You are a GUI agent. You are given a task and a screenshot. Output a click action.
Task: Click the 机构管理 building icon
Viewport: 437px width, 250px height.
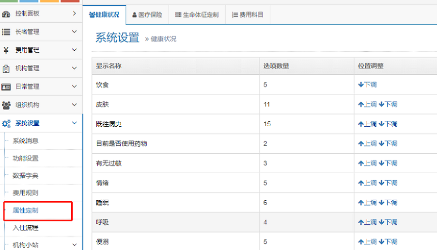[x=6, y=68]
